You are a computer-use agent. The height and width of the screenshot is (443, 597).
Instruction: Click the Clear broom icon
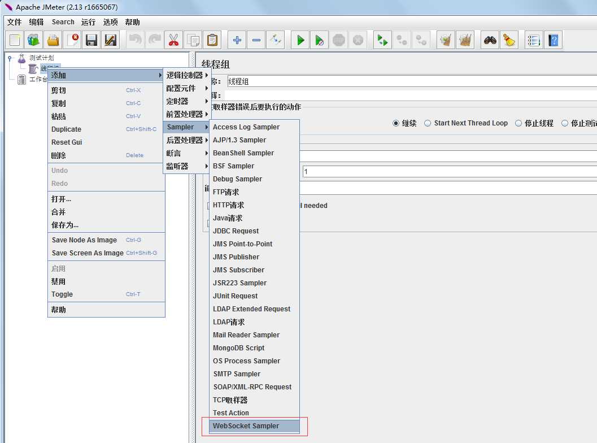coord(446,40)
